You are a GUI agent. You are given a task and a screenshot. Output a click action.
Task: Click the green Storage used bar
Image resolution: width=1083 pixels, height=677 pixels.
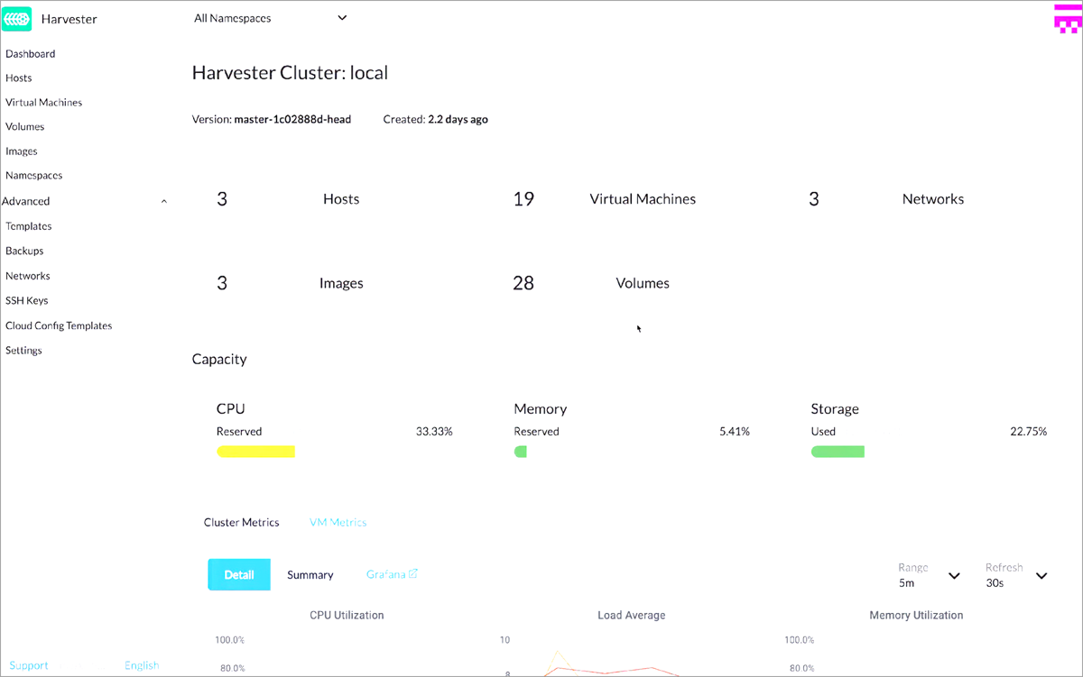point(838,452)
